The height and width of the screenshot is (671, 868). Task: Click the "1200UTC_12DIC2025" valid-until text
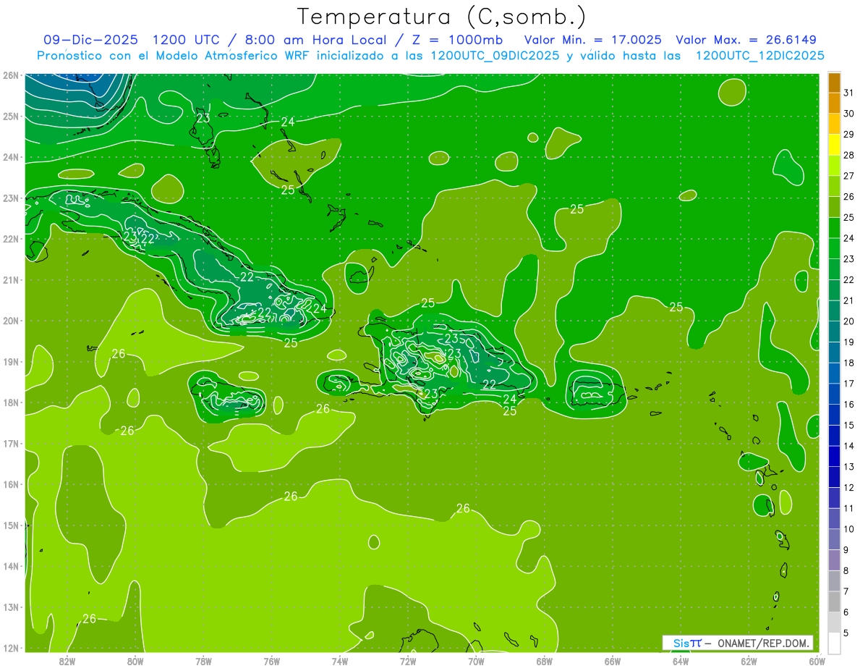point(759,55)
